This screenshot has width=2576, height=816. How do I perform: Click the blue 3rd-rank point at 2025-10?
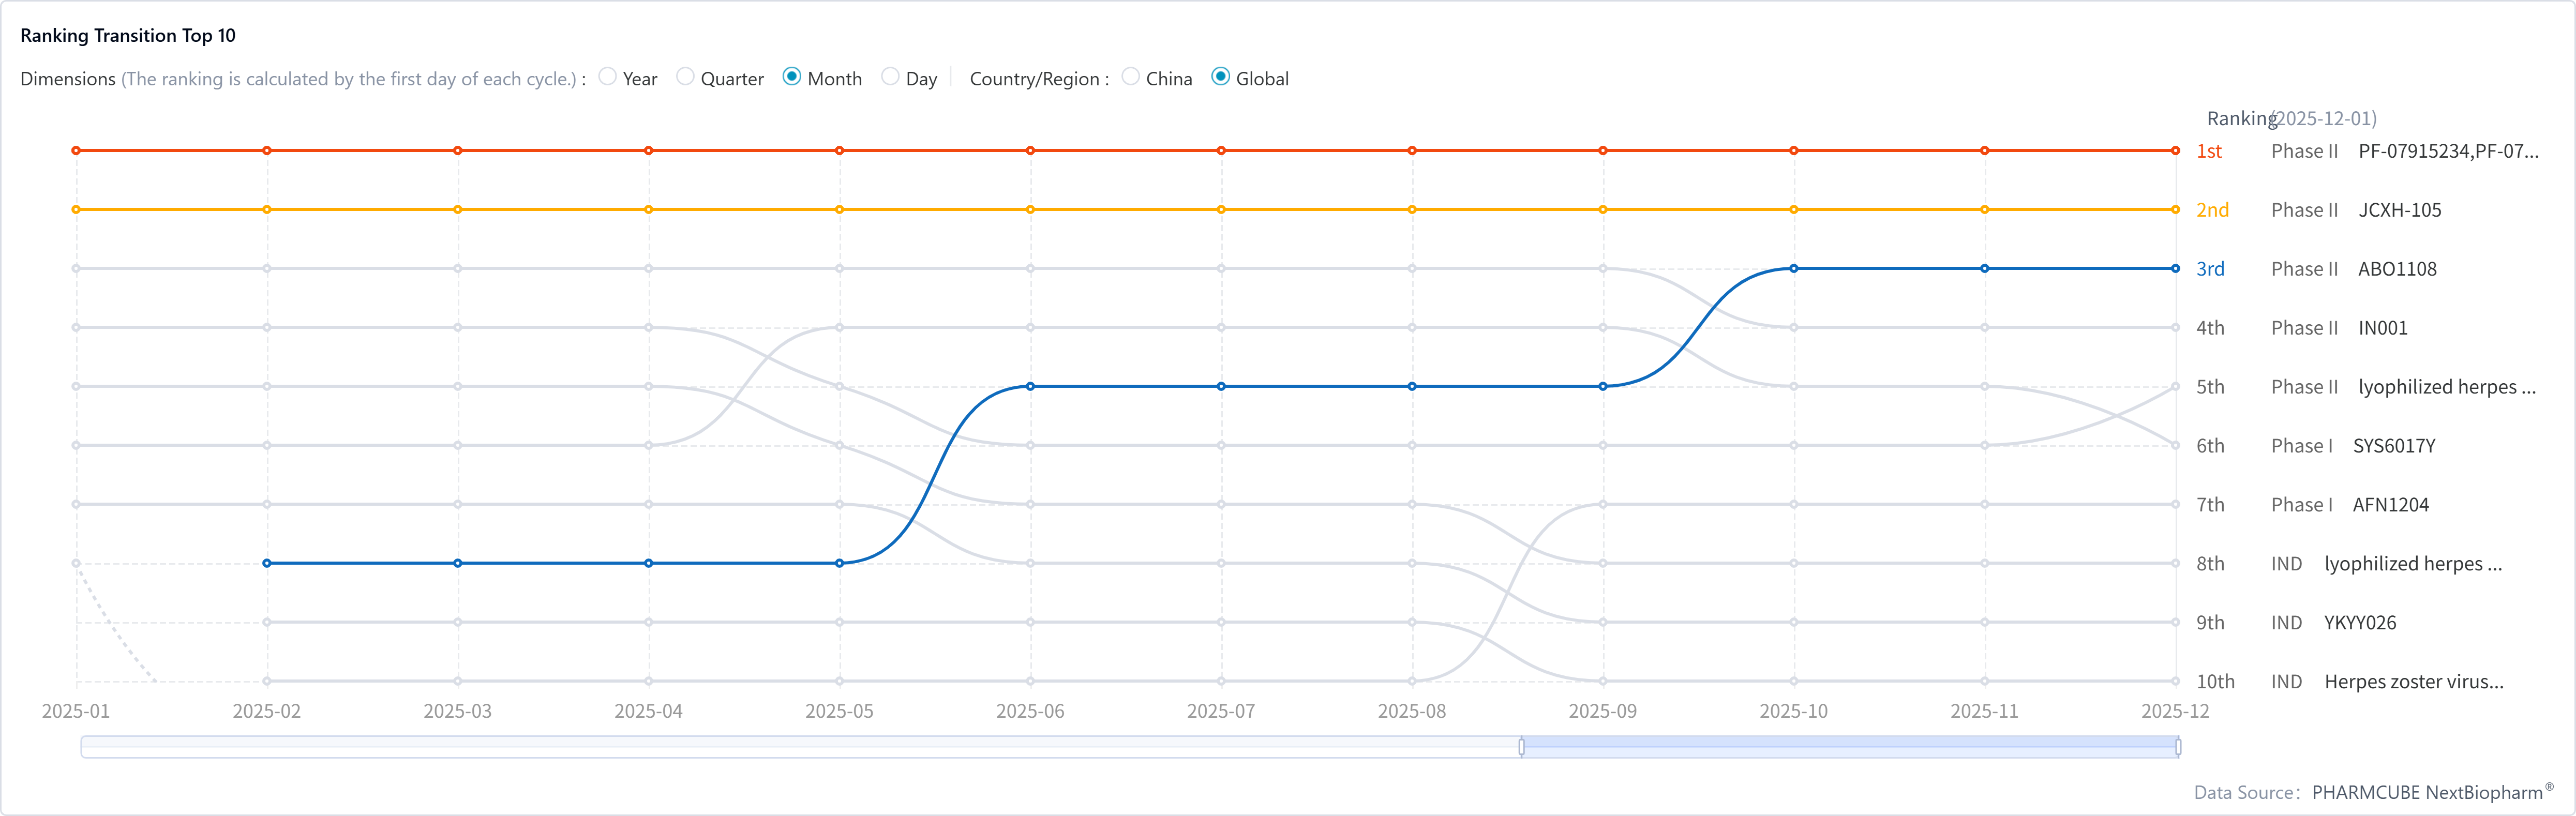[x=1794, y=269]
